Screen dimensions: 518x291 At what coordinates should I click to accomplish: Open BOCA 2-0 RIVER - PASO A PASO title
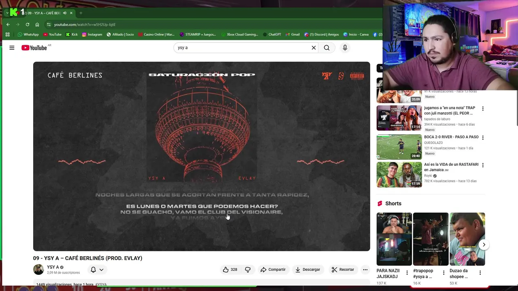pyautogui.click(x=451, y=137)
